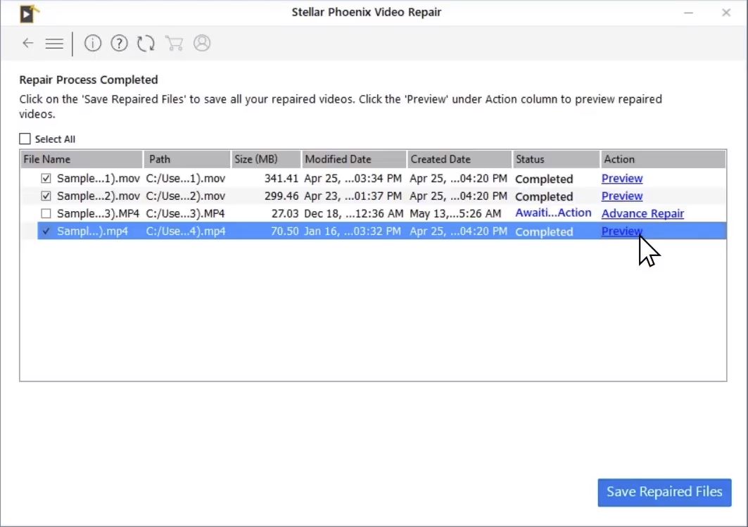Enable the Select All checkbox
Image resolution: width=748 pixels, height=527 pixels.
pos(25,139)
